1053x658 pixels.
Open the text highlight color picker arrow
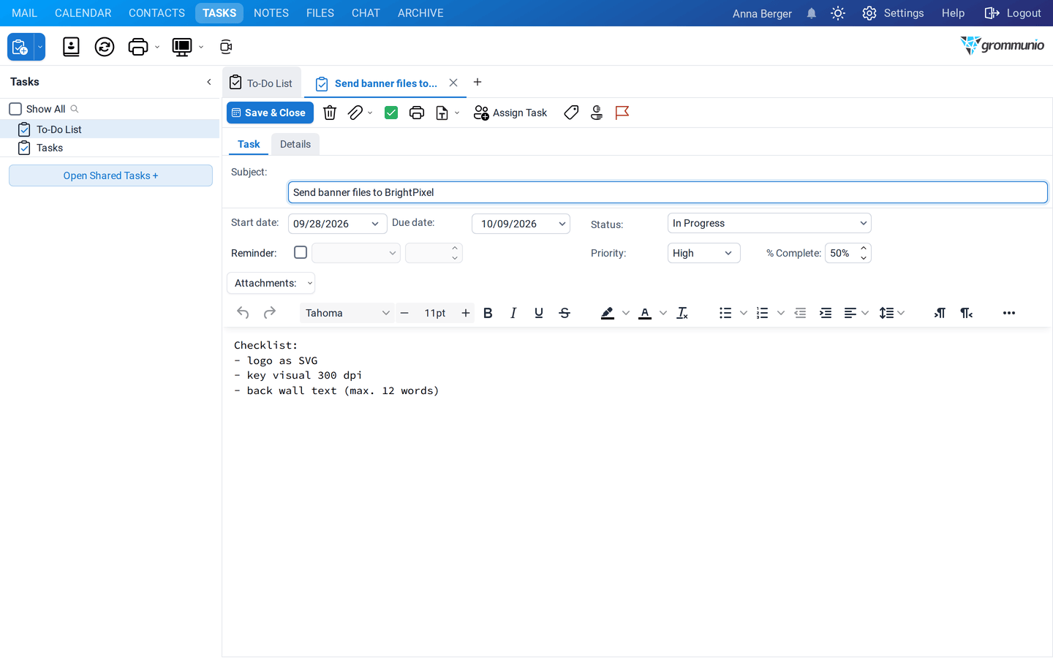coord(626,313)
